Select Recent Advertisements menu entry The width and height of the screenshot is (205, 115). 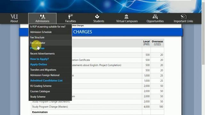tap(42, 54)
